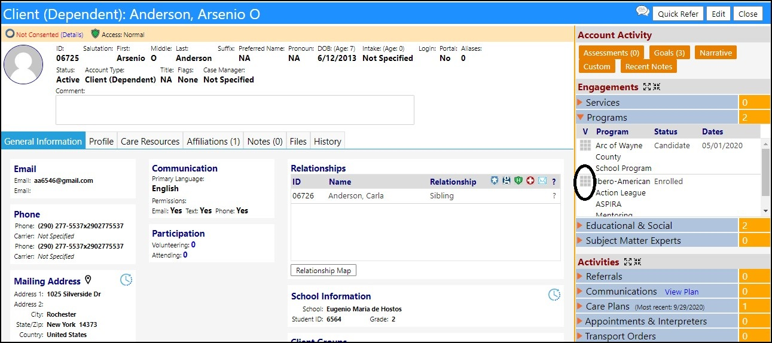Click the Attending count 0
This screenshot has height=343, width=772.
coord(185,255)
